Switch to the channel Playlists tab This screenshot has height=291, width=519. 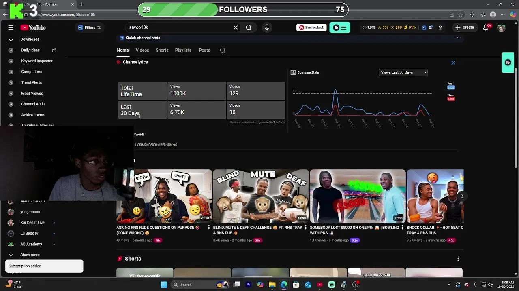coord(183,50)
